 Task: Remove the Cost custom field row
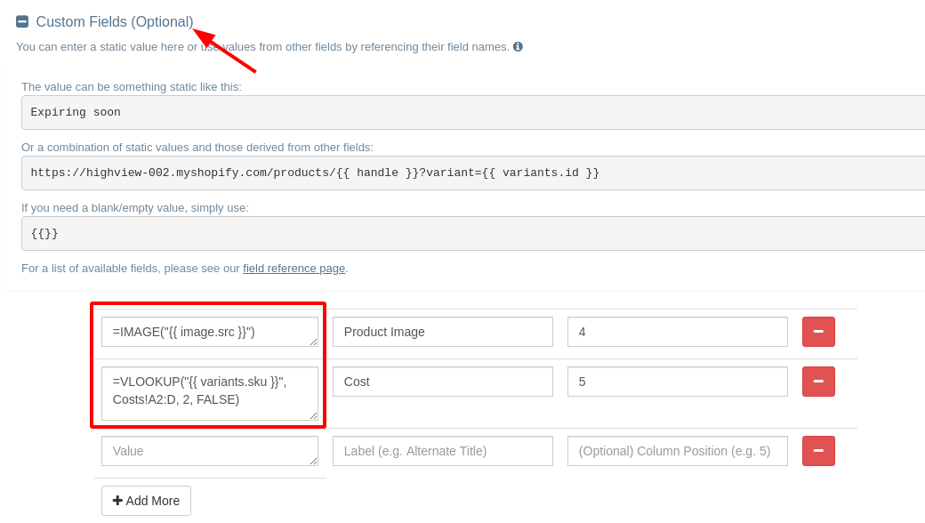pos(817,381)
